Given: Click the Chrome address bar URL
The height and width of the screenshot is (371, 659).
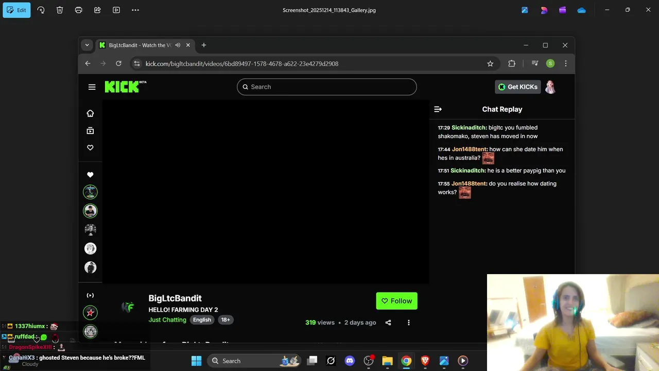Looking at the screenshot, I should [242, 63].
